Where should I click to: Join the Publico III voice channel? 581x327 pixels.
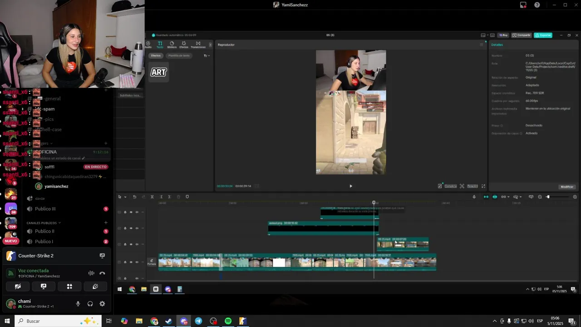45,209
